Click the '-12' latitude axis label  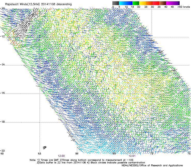[x=2, y=36]
